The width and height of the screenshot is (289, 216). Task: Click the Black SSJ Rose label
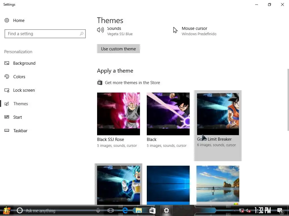point(110,139)
